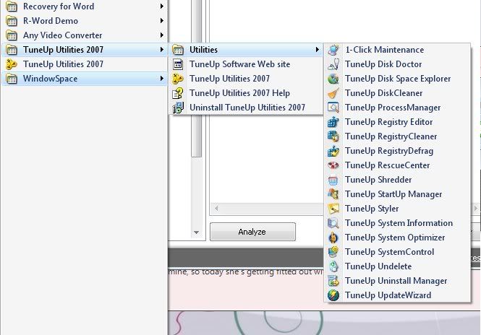Open TuneUp Utilities 2007 Help entry
Screen dimensions: 481x335
pos(246,93)
